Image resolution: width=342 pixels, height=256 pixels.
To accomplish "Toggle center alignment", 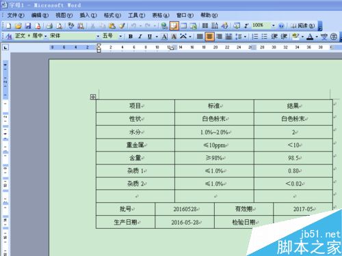I will (209, 36).
